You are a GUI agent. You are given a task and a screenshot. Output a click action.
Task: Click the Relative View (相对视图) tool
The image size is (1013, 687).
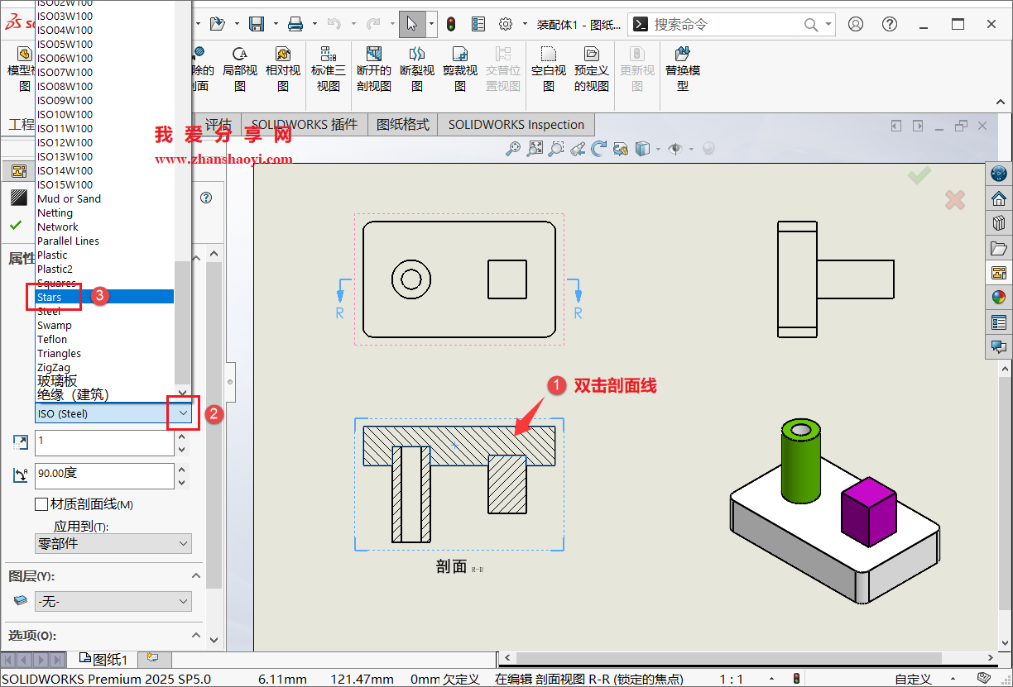click(x=283, y=69)
